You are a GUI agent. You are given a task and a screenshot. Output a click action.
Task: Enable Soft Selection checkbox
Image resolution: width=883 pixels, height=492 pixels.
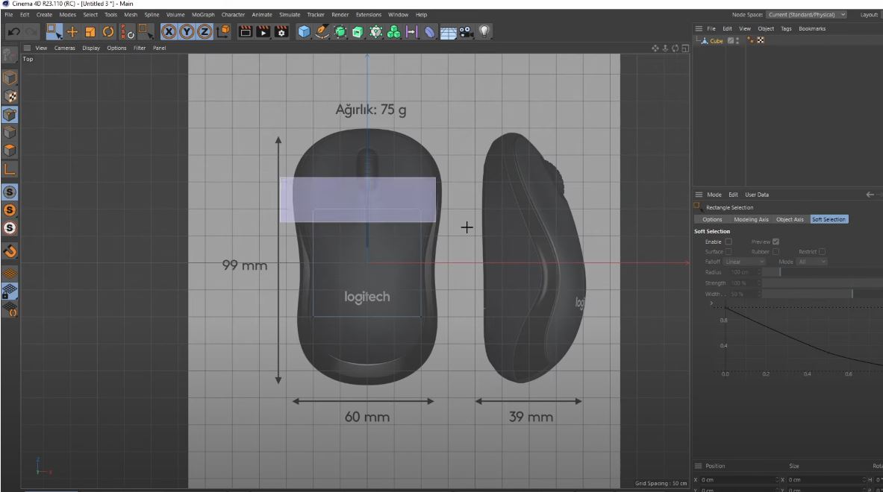pyautogui.click(x=728, y=242)
